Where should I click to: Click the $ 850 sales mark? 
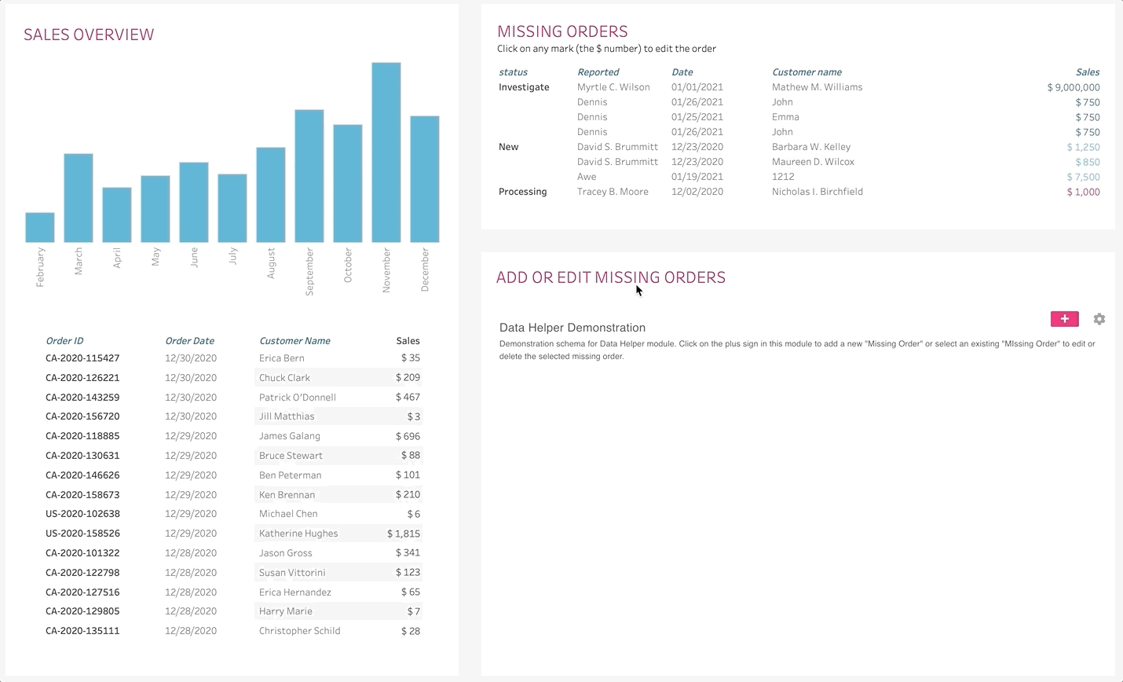[x=1087, y=162]
